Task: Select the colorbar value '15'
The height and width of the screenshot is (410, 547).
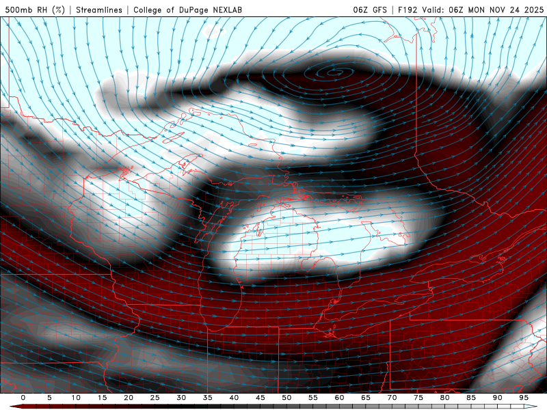Action: [x=102, y=398]
